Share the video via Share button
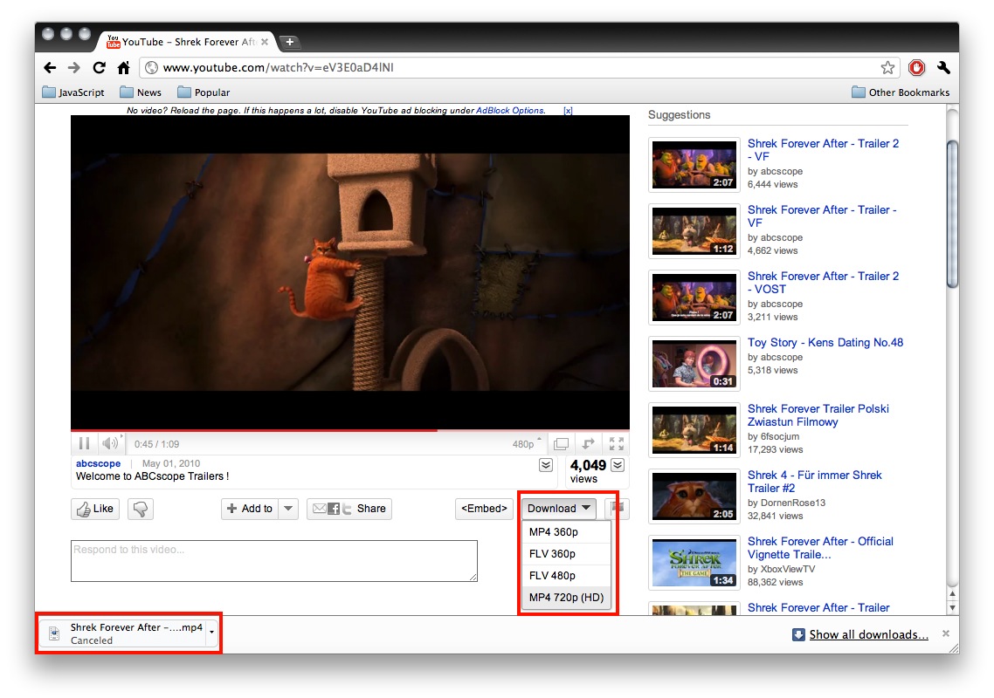 coord(349,509)
